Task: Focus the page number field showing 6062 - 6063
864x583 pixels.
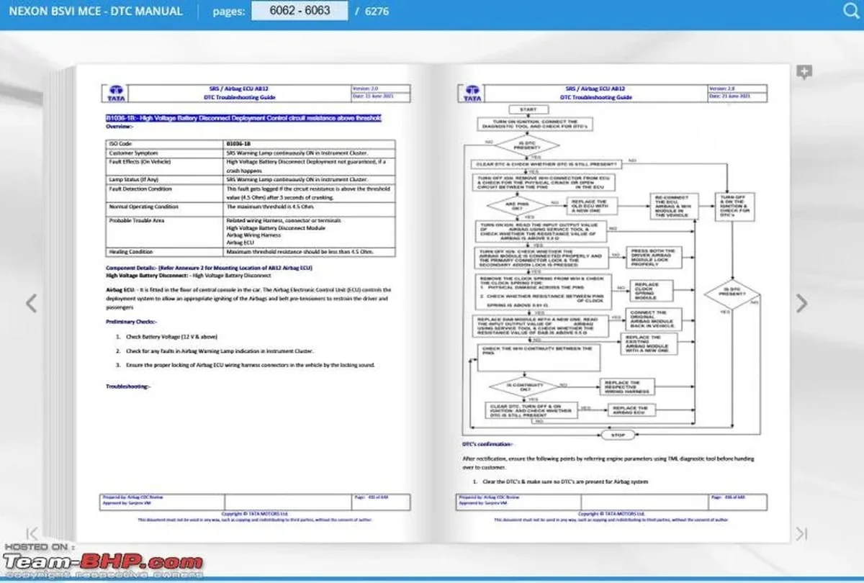Action: point(300,11)
